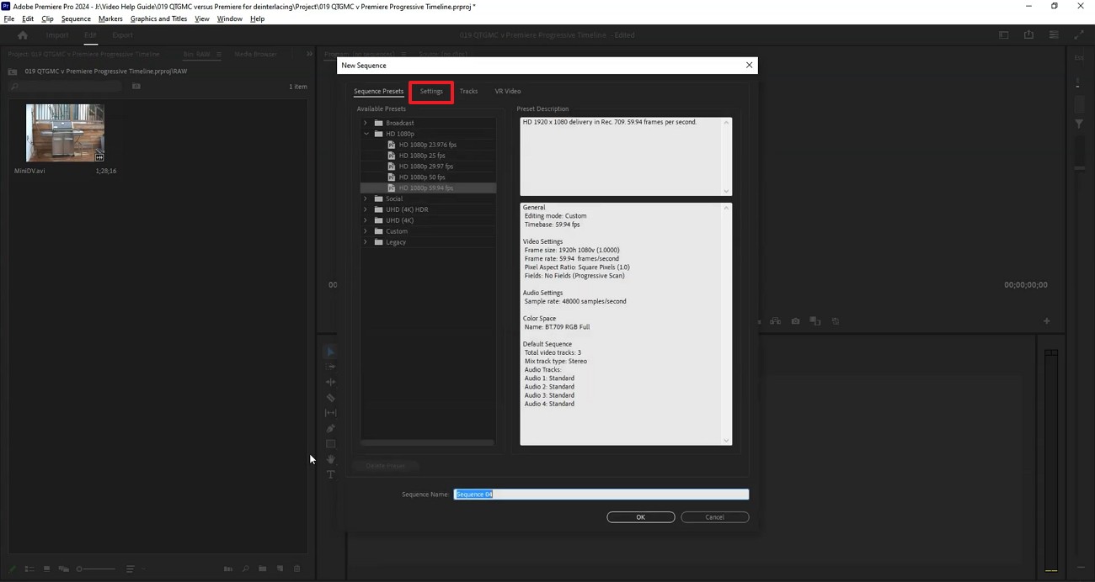Screen dimensions: 1095x582
Task: Click the Clear trash icon
Action: (x=296, y=569)
